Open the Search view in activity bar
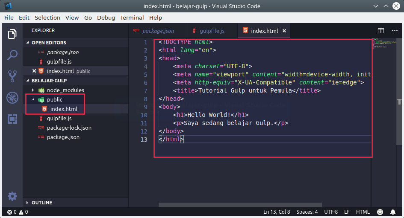Image resolution: width=404 pixels, height=218 pixels. click(x=12, y=55)
